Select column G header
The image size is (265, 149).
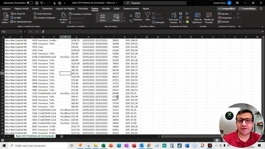pyautogui.click(x=76, y=37)
